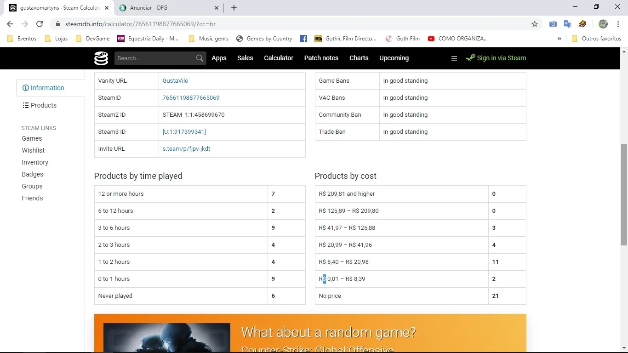The width and height of the screenshot is (628, 353).
Task: Click the book-shaped extension icon
Action: (582, 24)
